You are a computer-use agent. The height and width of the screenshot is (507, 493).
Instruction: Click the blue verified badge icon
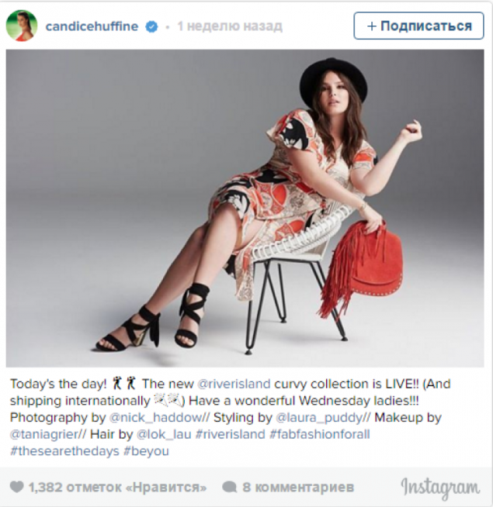151,26
